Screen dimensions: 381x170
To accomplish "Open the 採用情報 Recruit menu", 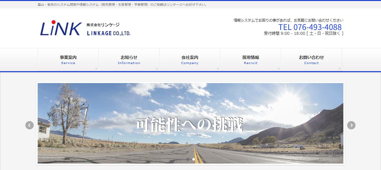I will (251, 60).
